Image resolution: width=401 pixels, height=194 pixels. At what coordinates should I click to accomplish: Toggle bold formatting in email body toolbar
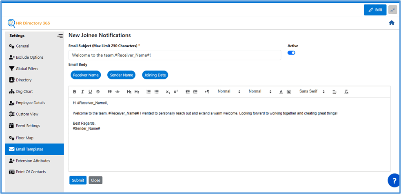pyautogui.click(x=75, y=92)
